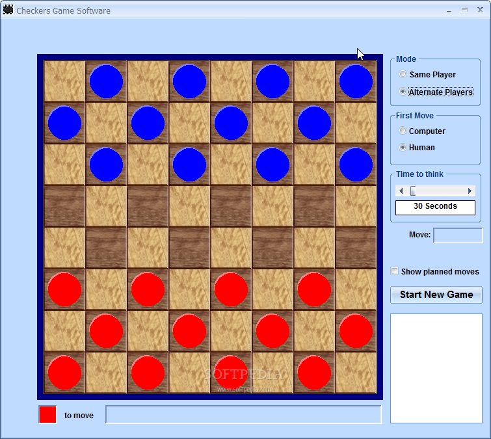491x439 pixels.
Task: Click the Time to think slider thumb
Action: pos(413,191)
